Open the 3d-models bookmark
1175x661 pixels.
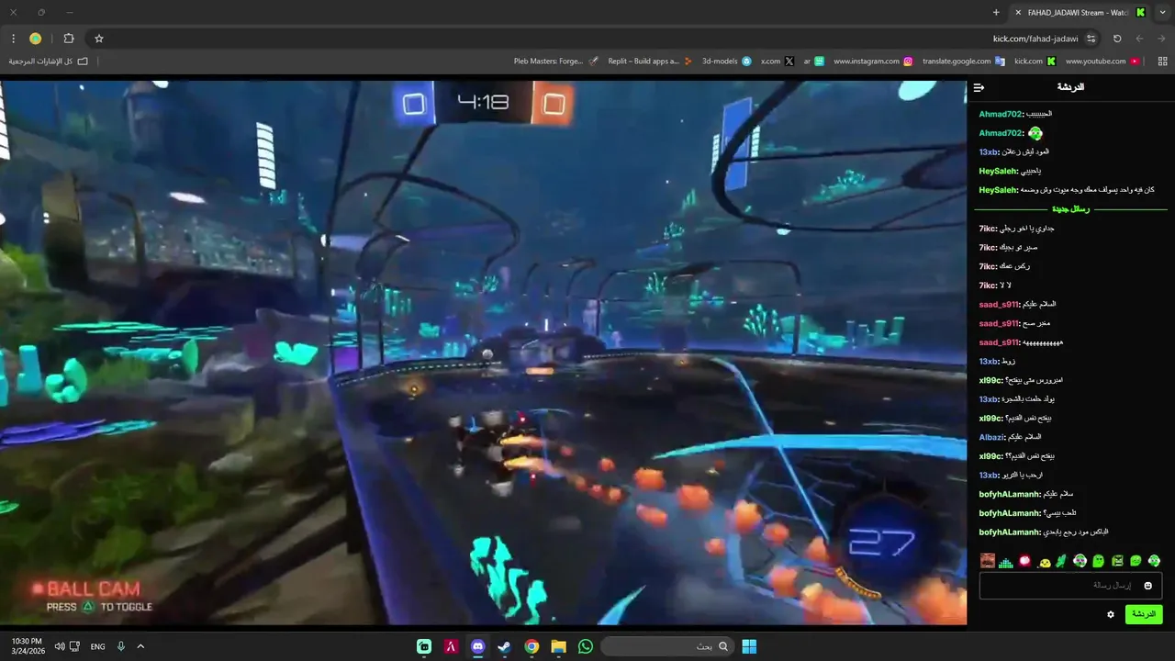click(x=727, y=62)
